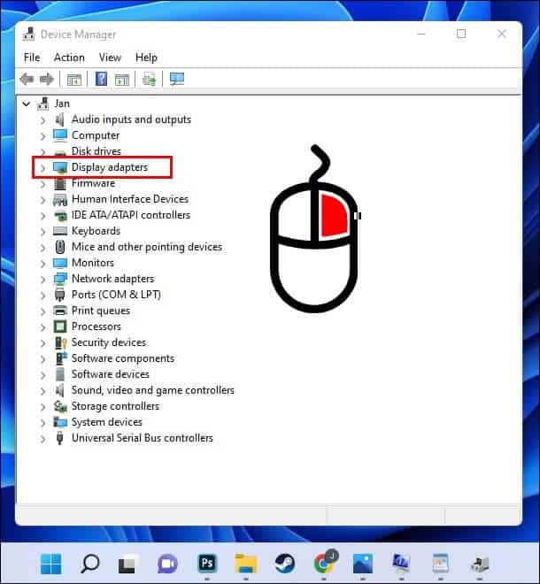
Task: Open the View menu
Action: [110, 58]
